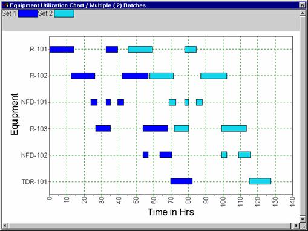The height and width of the screenshot is (231, 308).
Task: Click the R-103 equipment label
Action: [x=38, y=129]
